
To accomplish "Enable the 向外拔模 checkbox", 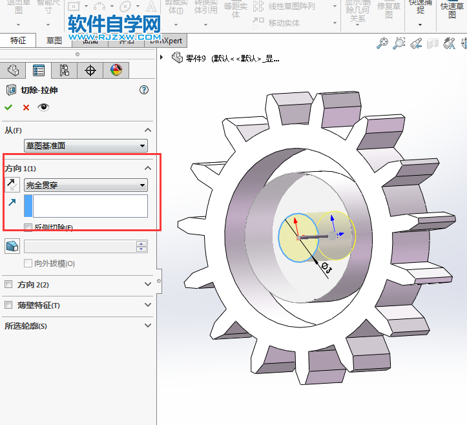I will 28,264.
